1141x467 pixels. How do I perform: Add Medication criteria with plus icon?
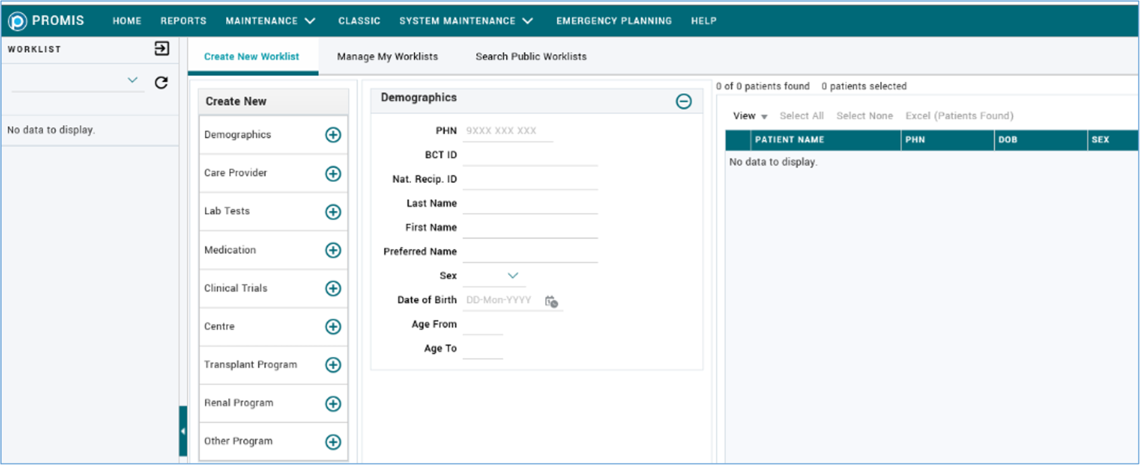(x=333, y=250)
